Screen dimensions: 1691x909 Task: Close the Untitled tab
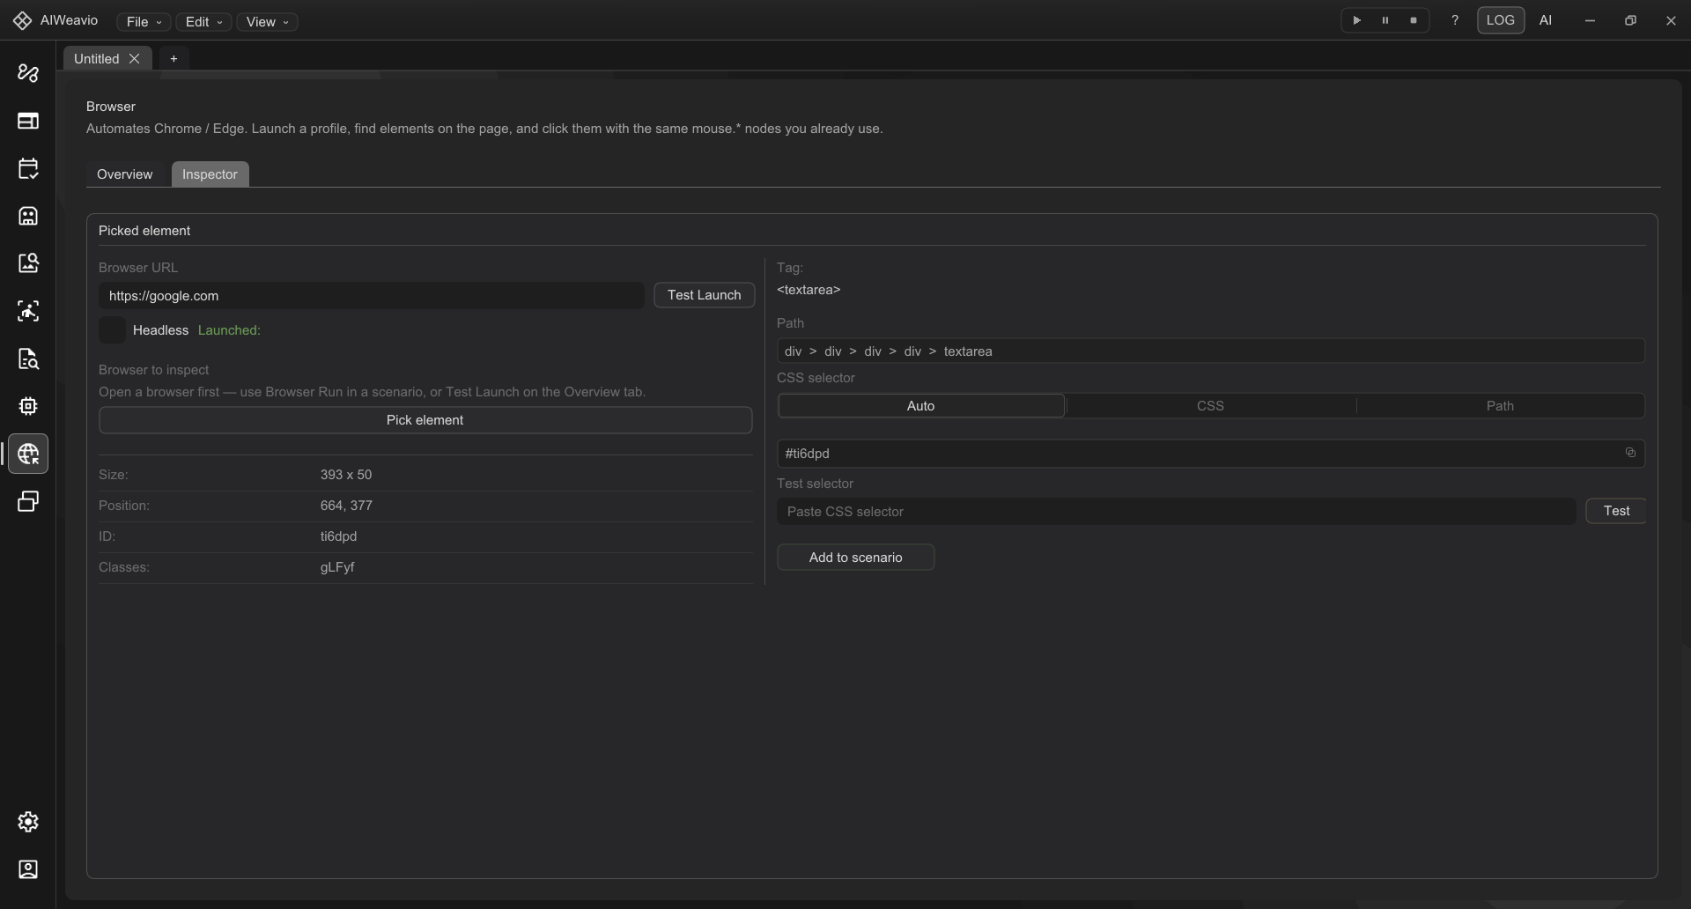click(134, 58)
